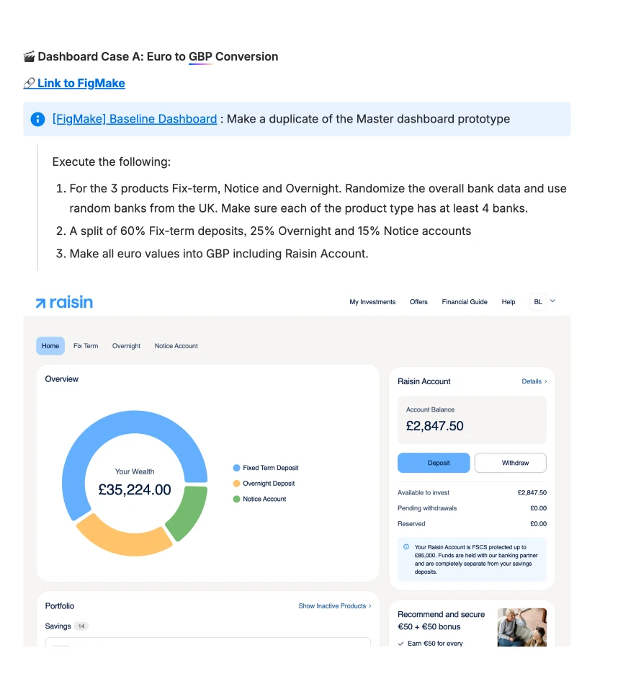The height and width of the screenshot is (679, 636).
Task: Click the chain link icon before FigMake
Action: [29, 83]
